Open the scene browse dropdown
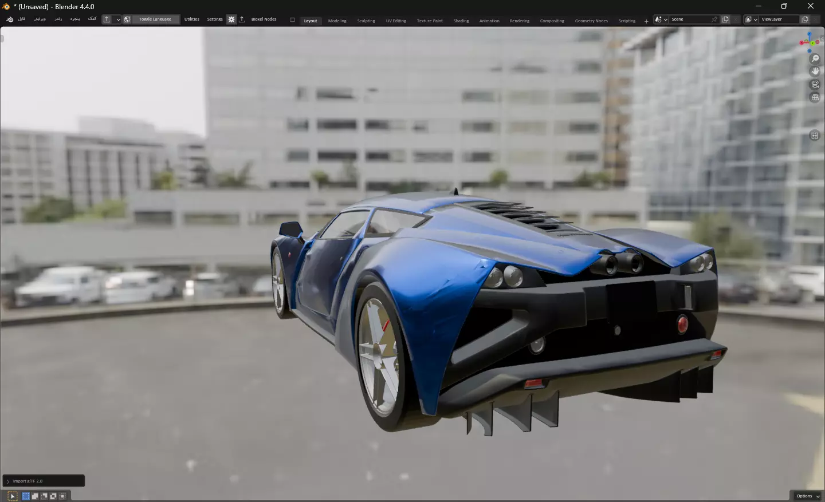Viewport: 825px width, 502px height. (661, 19)
